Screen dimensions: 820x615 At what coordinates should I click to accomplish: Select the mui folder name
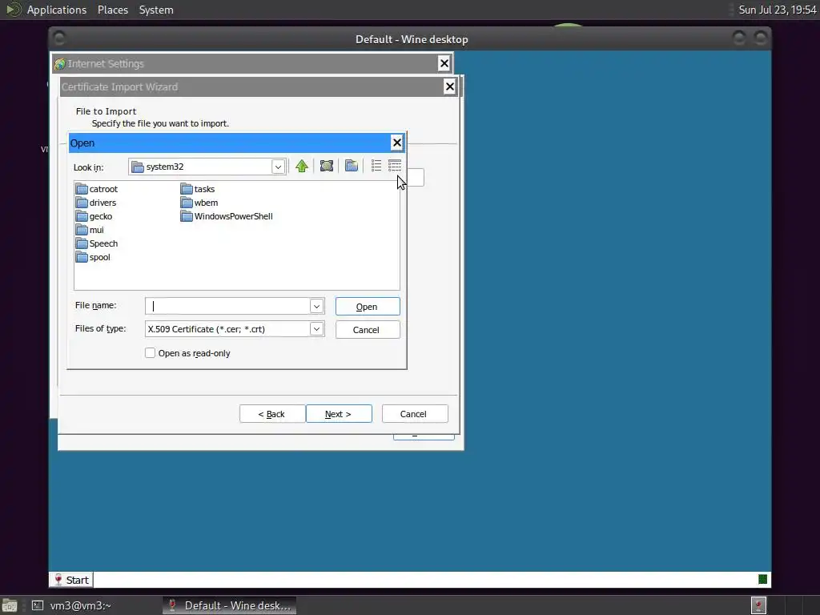(x=96, y=230)
